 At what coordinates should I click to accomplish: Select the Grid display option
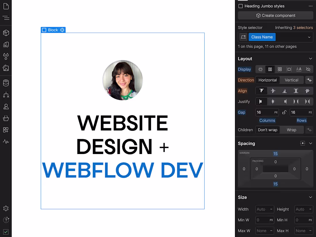pyautogui.click(x=279, y=69)
